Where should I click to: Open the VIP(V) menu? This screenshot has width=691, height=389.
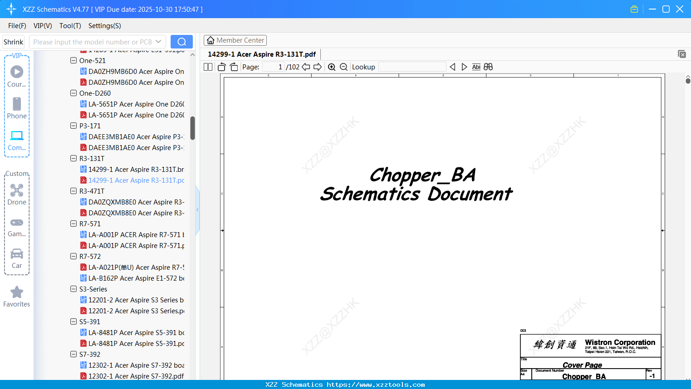click(43, 26)
